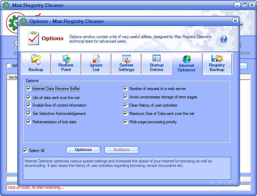Uncheck Set Selective Acknowledgement
This screenshot has height=196, width=257.
(x=28, y=113)
